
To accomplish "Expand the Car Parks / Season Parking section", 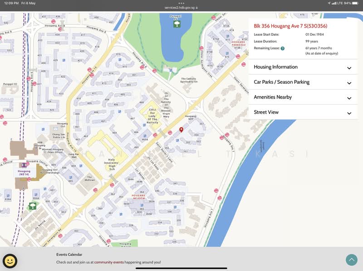I will click(303, 82).
